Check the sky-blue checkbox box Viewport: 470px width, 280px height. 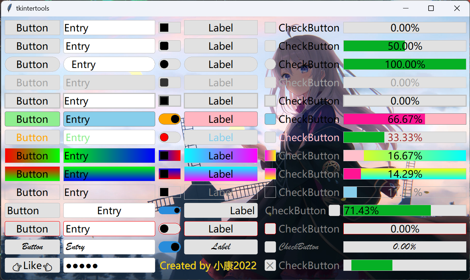(270, 119)
